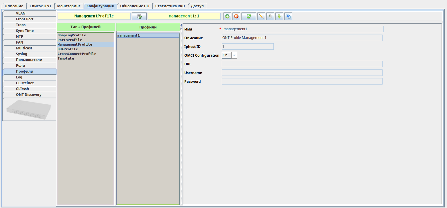Open the VLAN configuration section
Image resolution: width=447 pixels, height=208 pixels.
[29, 13]
